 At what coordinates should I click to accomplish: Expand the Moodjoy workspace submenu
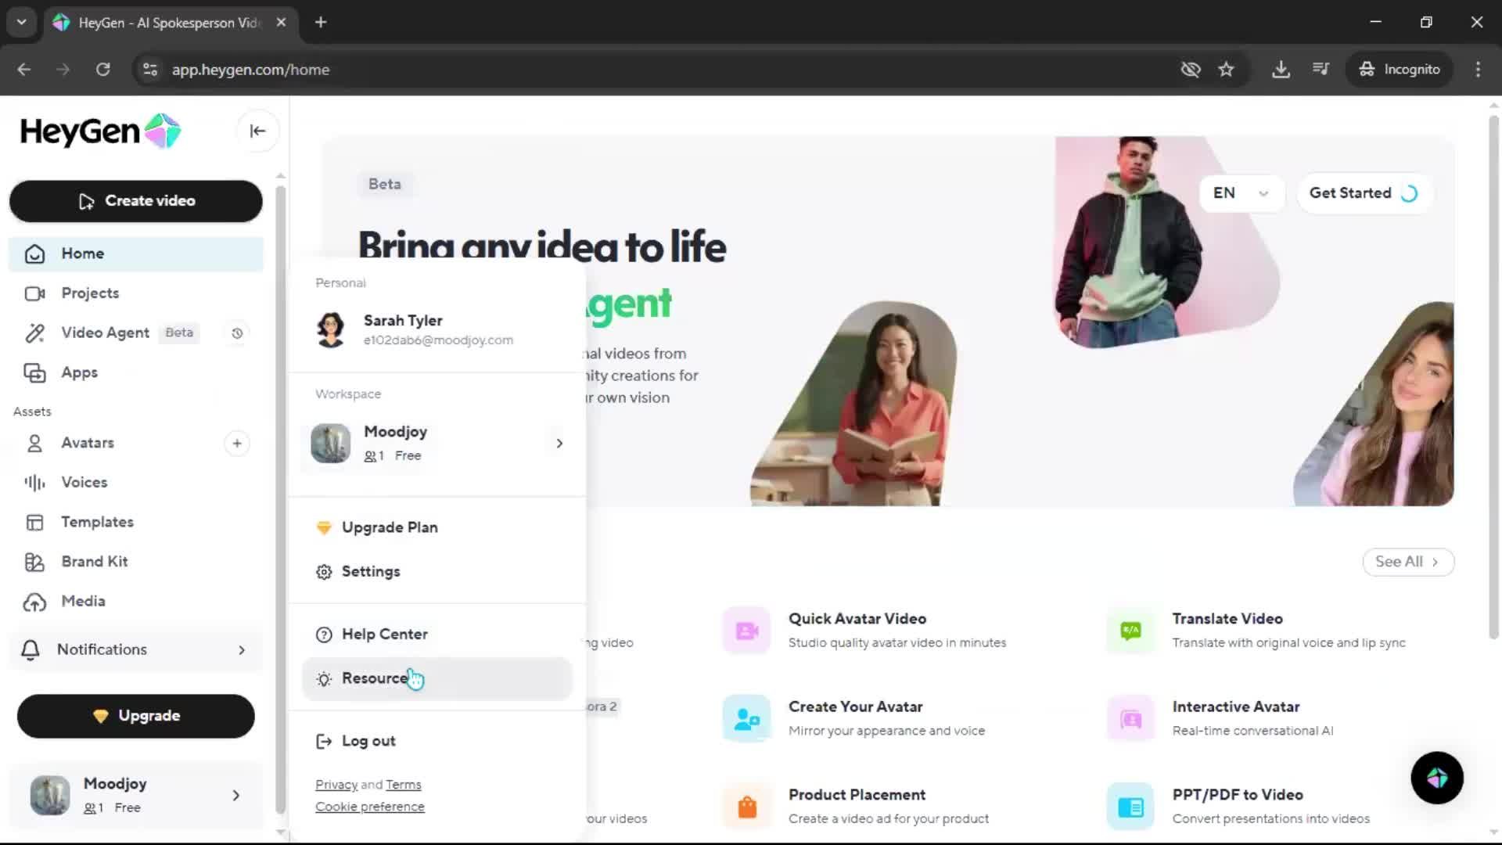559,444
